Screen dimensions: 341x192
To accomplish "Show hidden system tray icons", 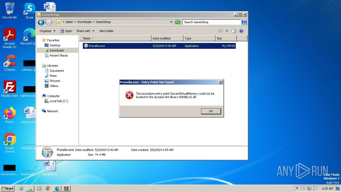I will (297, 189).
